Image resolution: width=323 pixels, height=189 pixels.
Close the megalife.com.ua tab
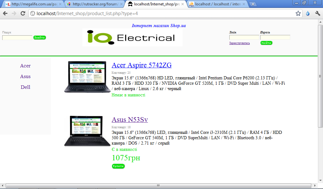60,4
